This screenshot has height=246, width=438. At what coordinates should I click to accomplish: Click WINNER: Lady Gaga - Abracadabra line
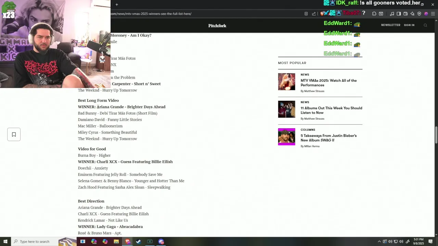(110, 227)
